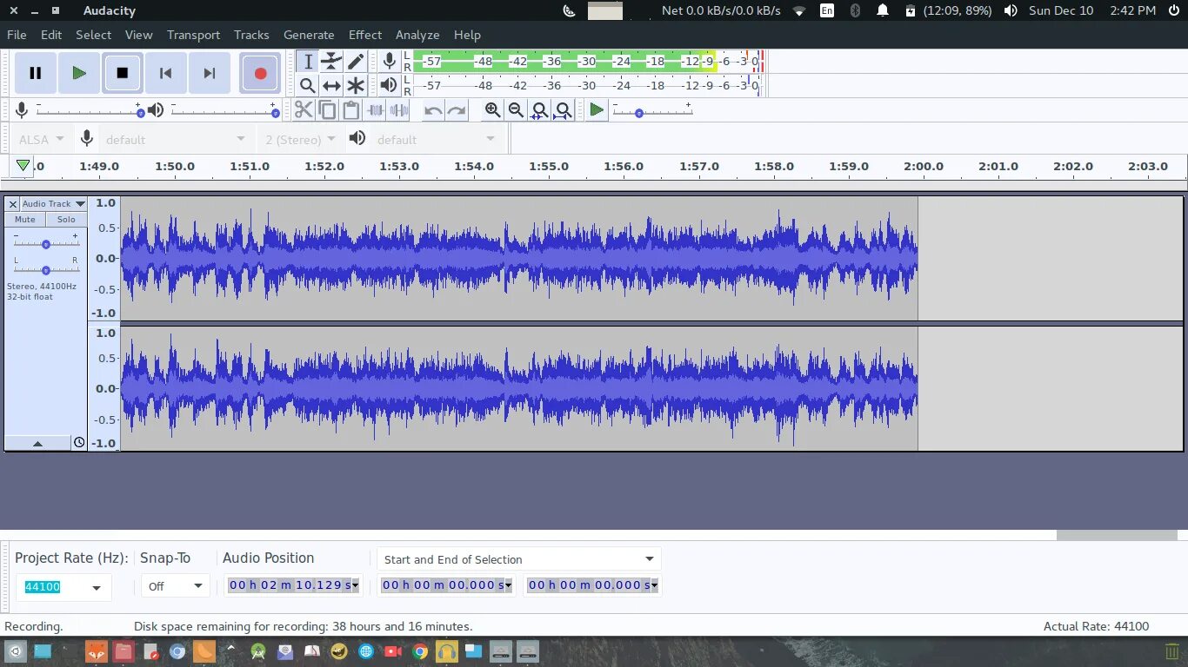Select the Draw pencil tool

tap(356, 61)
